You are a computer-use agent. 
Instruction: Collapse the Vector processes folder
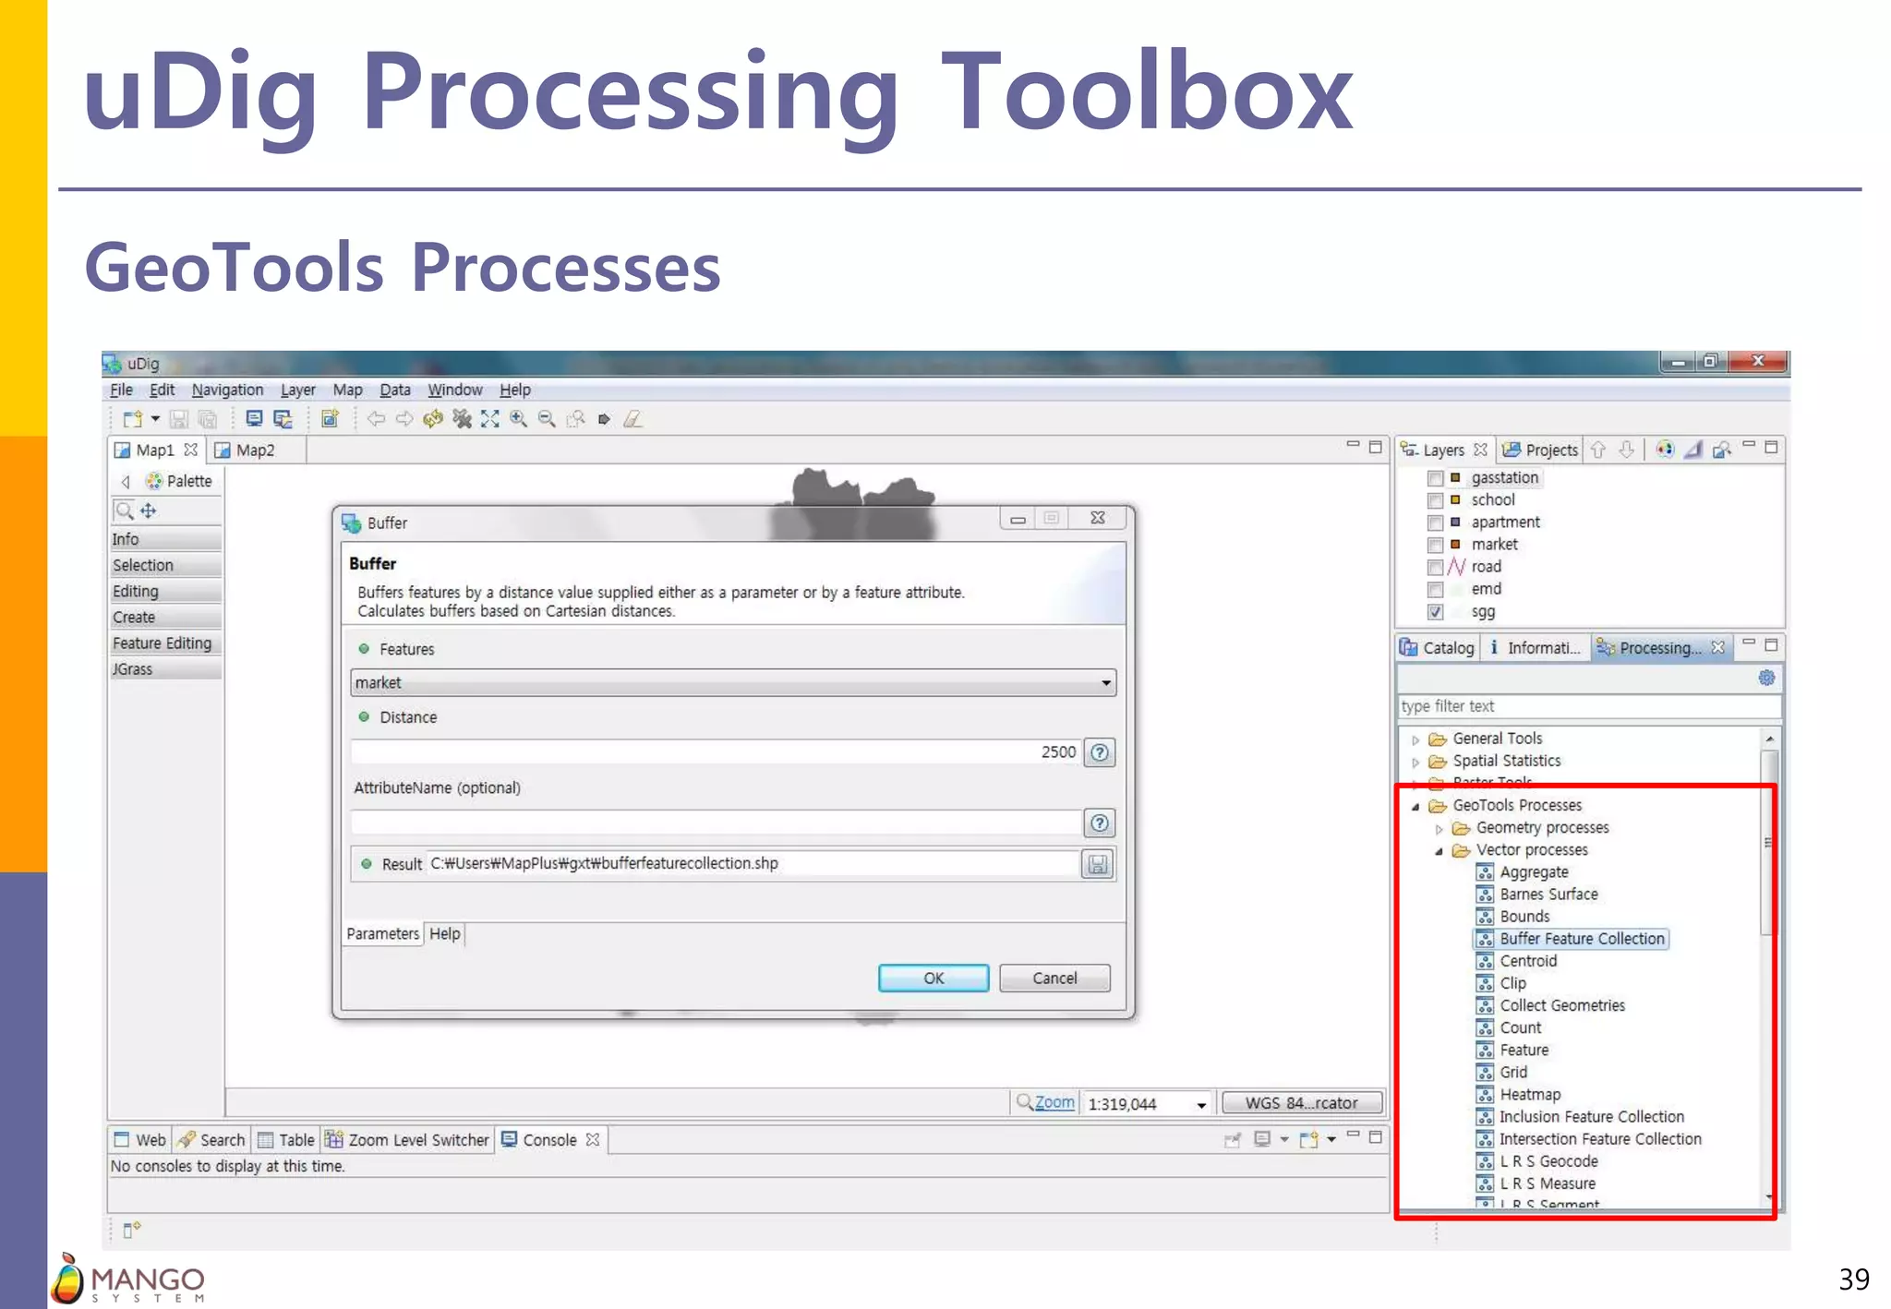pos(1439,851)
